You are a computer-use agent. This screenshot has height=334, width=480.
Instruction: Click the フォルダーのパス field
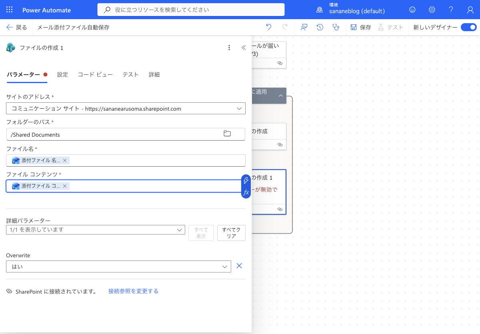(126, 134)
